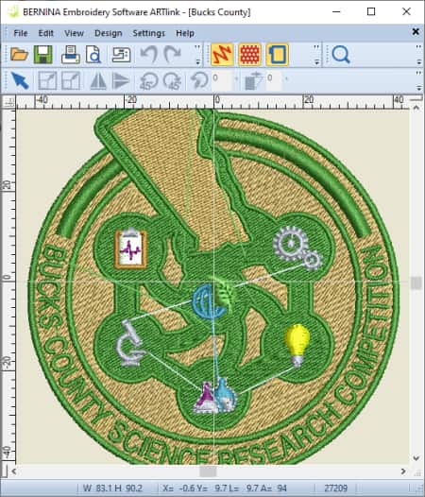
Task: Click the vertical scrollbar down arrow
Action: click(x=416, y=458)
